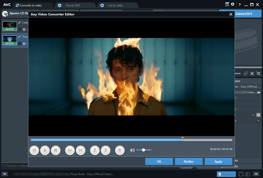The image size is (263, 178).
Task: Expand the right double chevron at bottom
Action: 256,174
